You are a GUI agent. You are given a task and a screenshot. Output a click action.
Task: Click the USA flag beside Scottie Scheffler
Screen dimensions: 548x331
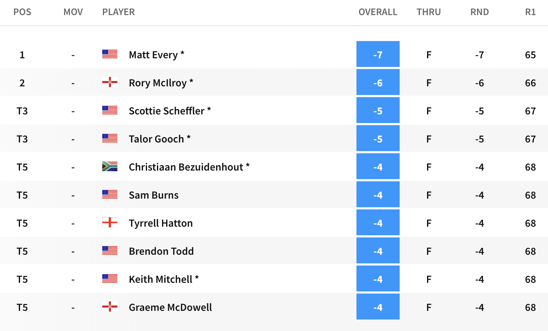click(x=110, y=110)
